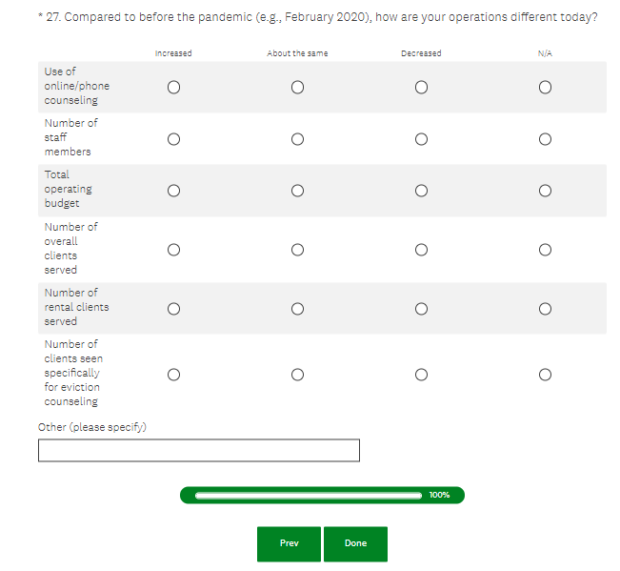Select N/A for eviction counseling clients
The image size is (620, 571).
[545, 374]
